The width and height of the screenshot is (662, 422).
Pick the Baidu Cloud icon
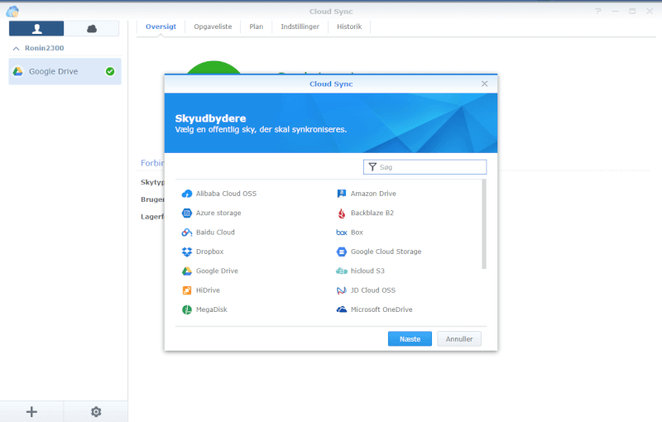(187, 233)
